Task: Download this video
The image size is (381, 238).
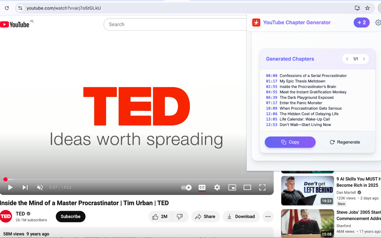Action: [x=241, y=217]
